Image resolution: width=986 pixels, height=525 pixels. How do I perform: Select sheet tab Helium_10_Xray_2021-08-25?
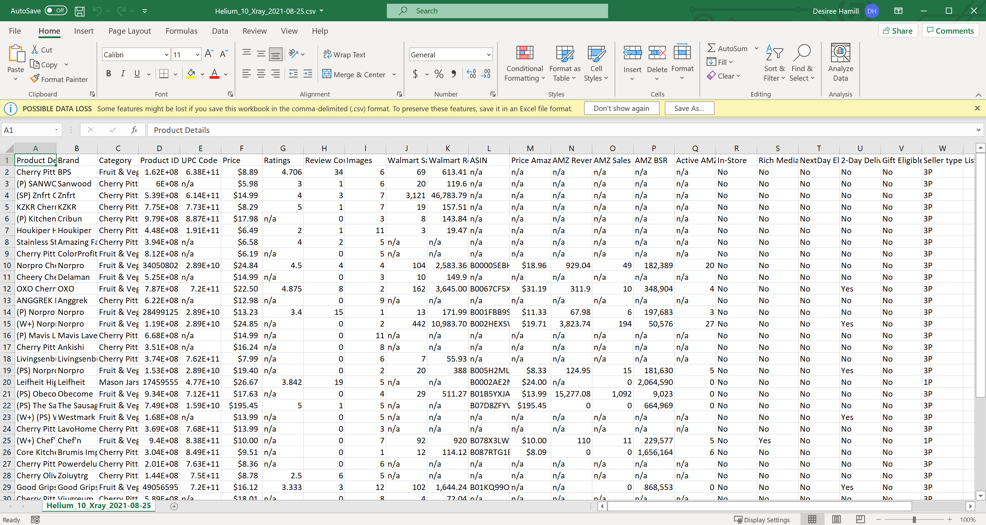pyautogui.click(x=99, y=505)
